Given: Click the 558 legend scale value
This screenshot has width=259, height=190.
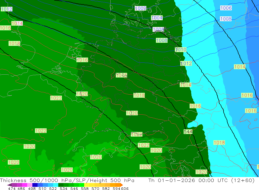Looking at the screenshot, I should 84,189.
